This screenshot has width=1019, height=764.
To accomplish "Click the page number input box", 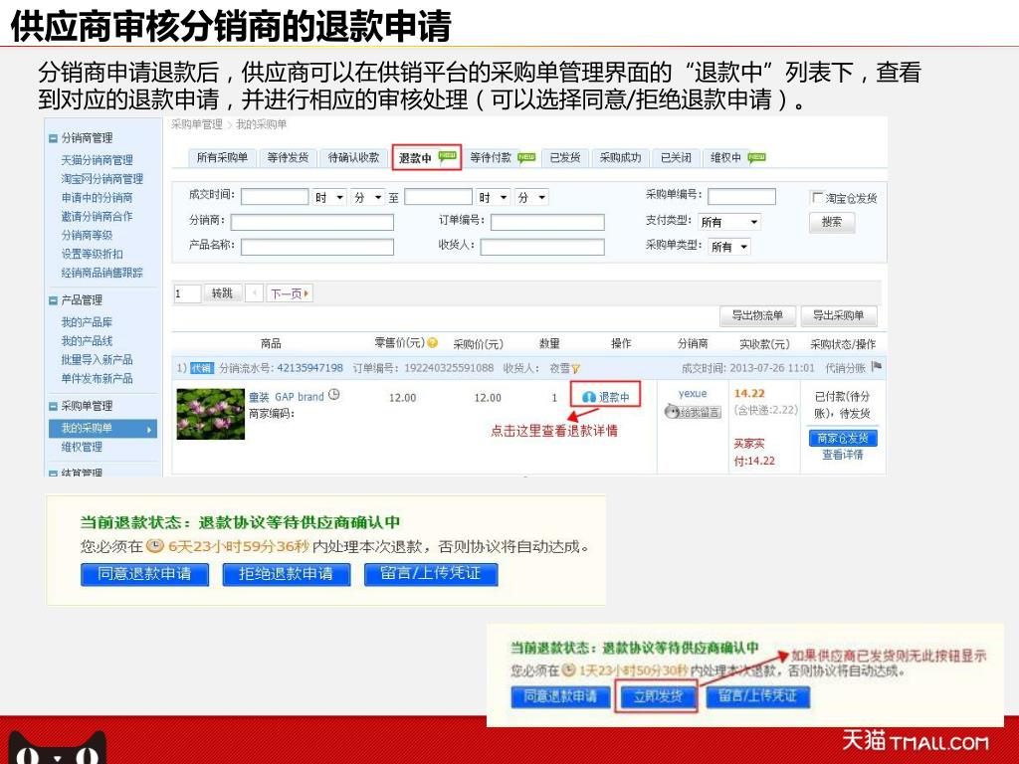I will (x=187, y=293).
